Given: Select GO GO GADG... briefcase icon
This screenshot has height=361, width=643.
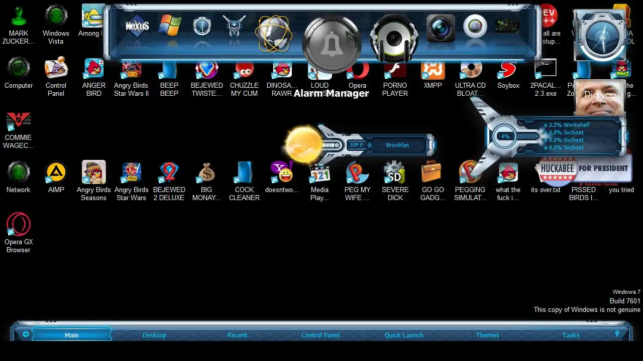Looking at the screenshot, I should (433, 181).
